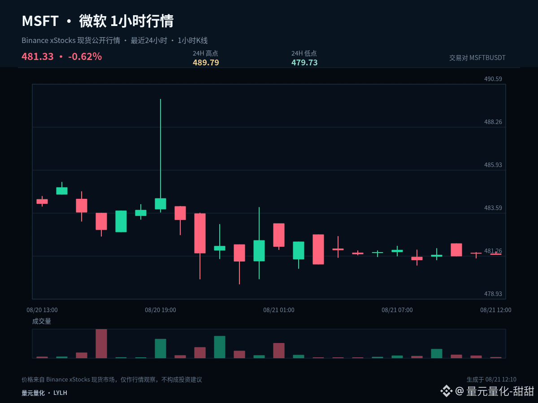Click the y-axis label "483.59"
Screen dimensions: 538x403
[493, 208]
